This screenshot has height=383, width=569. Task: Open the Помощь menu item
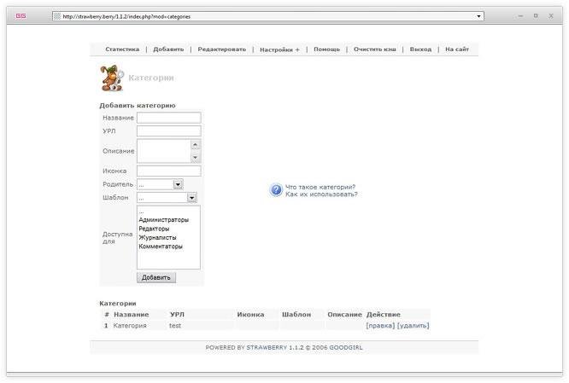[x=326, y=49]
